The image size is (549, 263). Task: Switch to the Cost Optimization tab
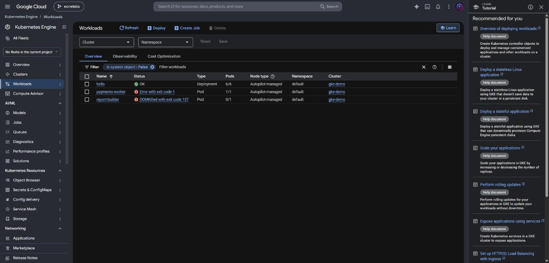pos(164,56)
